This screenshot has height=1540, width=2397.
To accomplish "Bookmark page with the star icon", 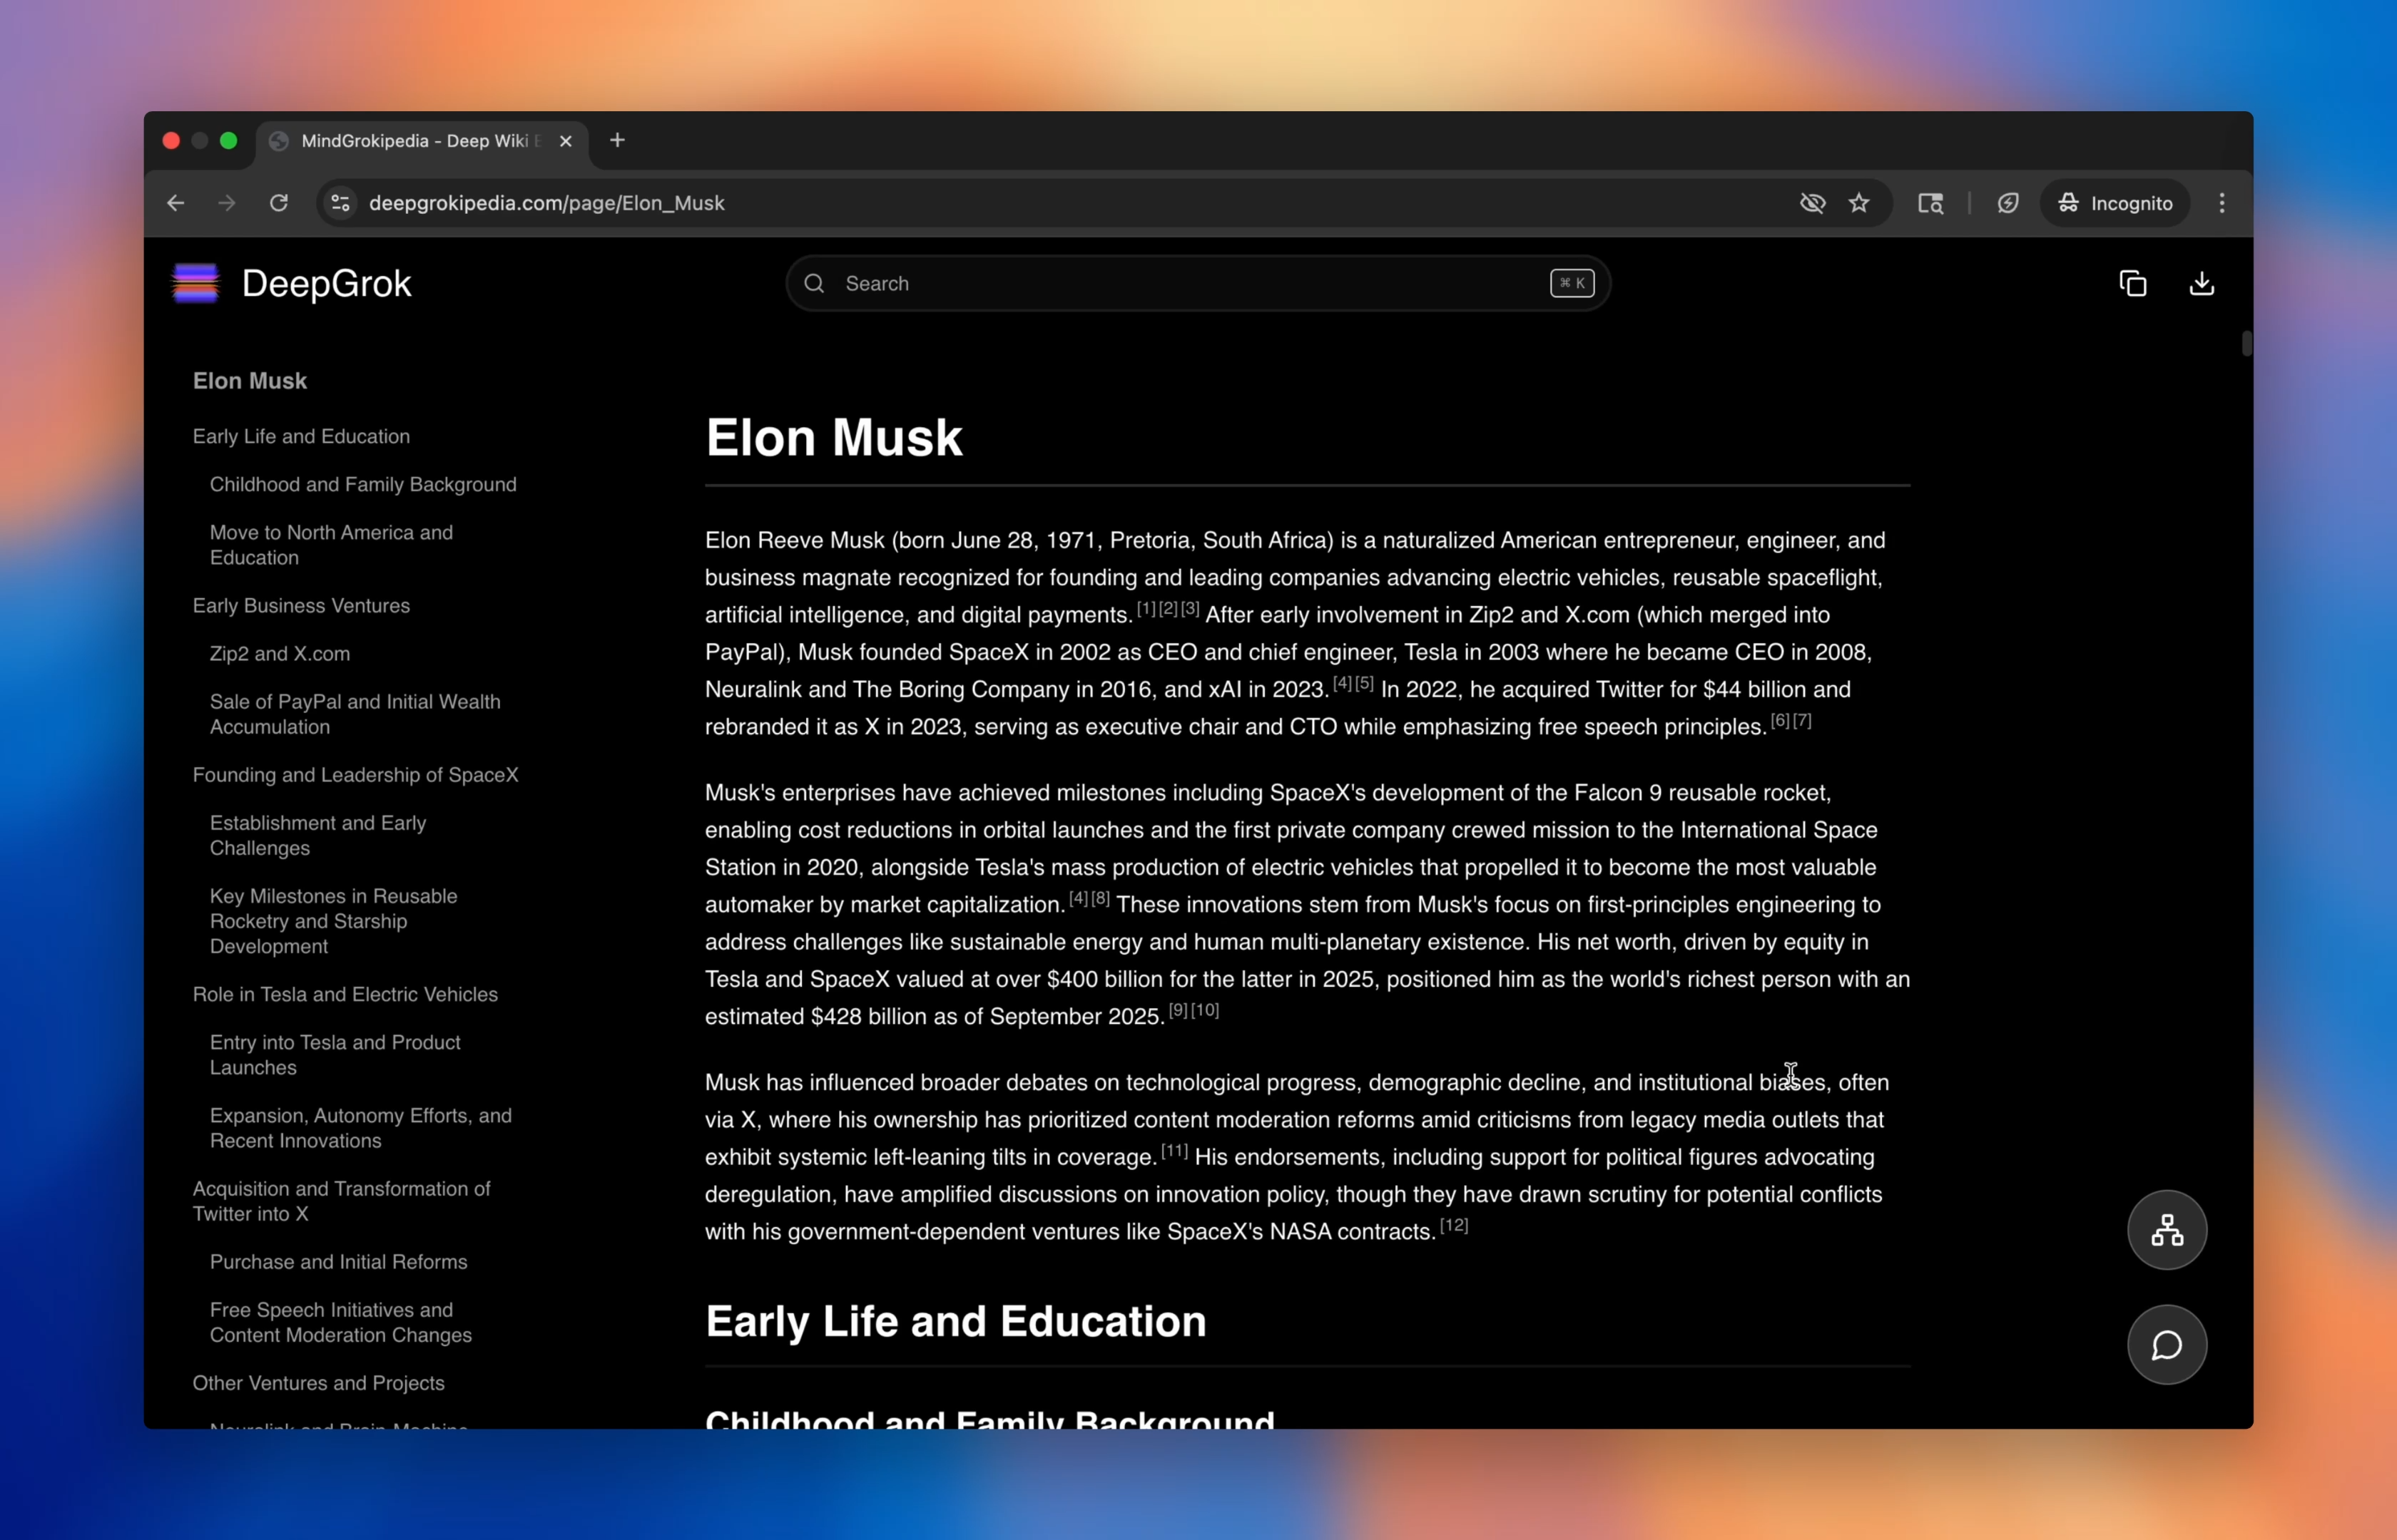I will 1859,203.
